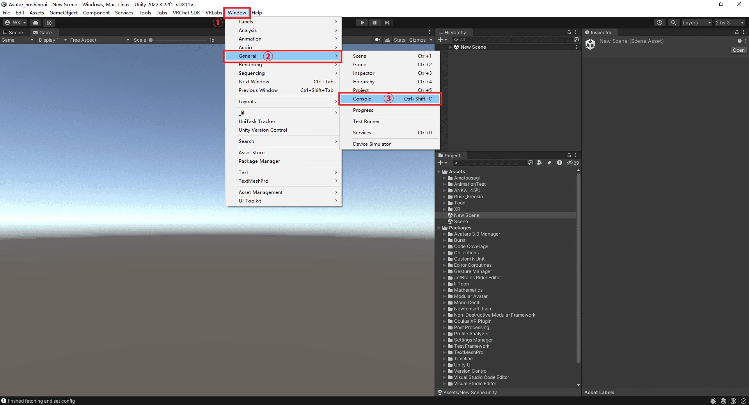The height and width of the screenshot is (405, 749).
Task: Click the Inspector help question mark icon
Action: 739,41
